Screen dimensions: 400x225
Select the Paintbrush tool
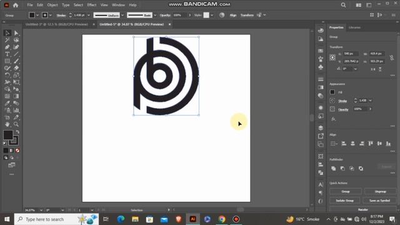click(x=16, y=61)
